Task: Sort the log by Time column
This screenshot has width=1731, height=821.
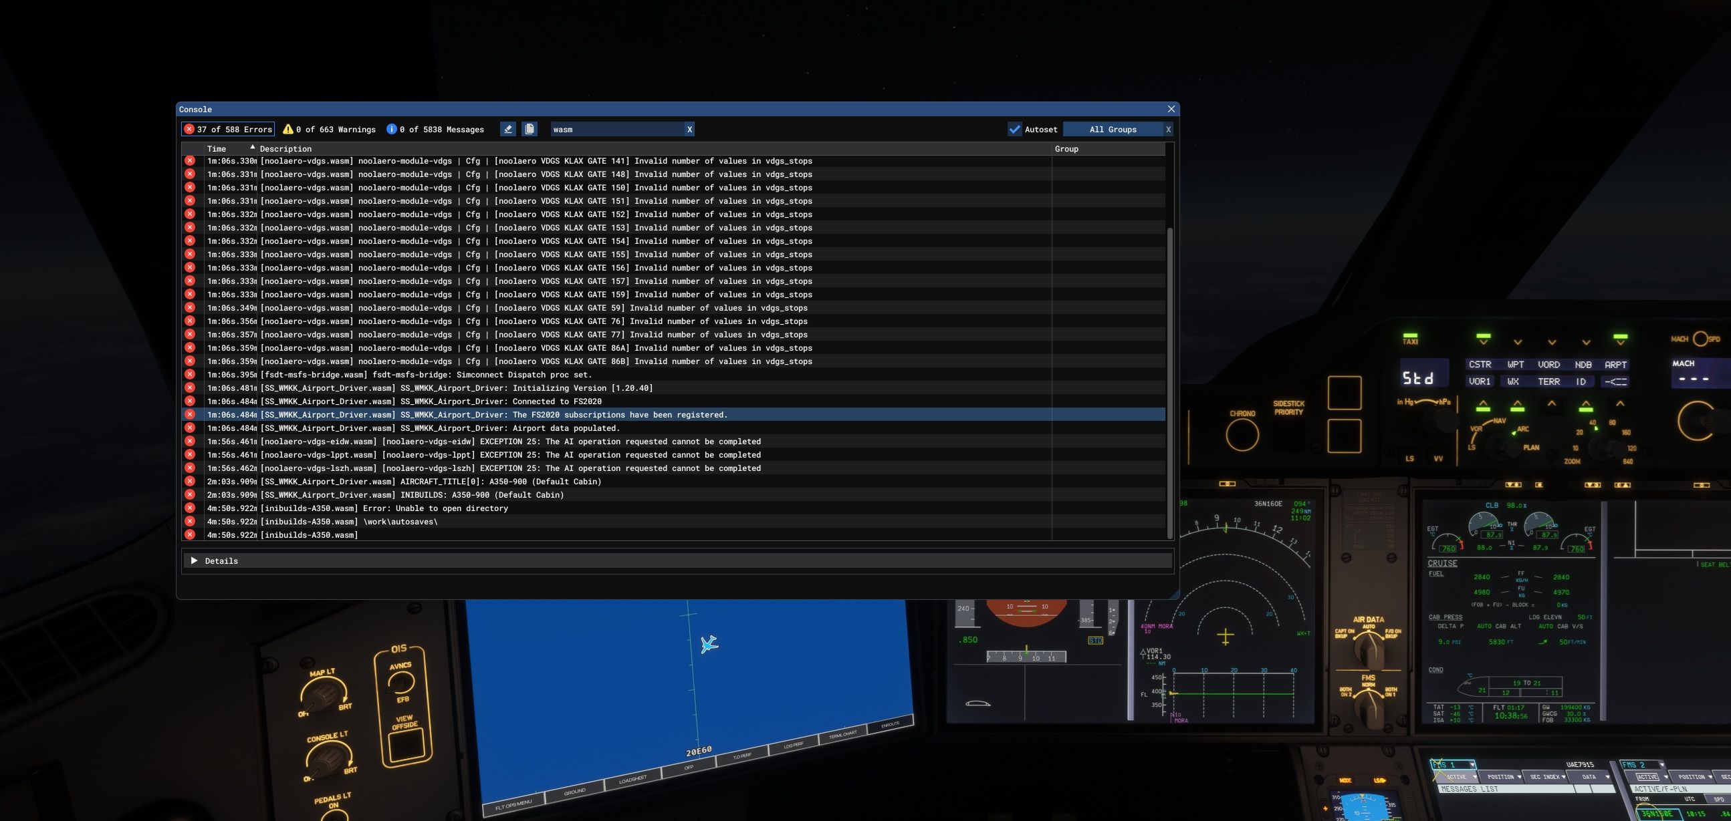Action: pyautogui.click(x=217, y=148)
